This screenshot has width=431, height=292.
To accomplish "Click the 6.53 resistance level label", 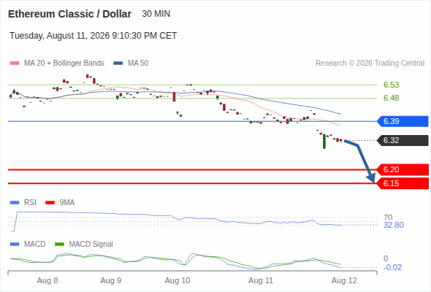I will coord(391,85).
